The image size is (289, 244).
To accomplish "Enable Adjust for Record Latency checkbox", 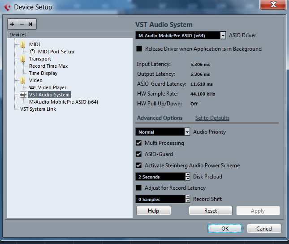I will click(x=139, y=188).
